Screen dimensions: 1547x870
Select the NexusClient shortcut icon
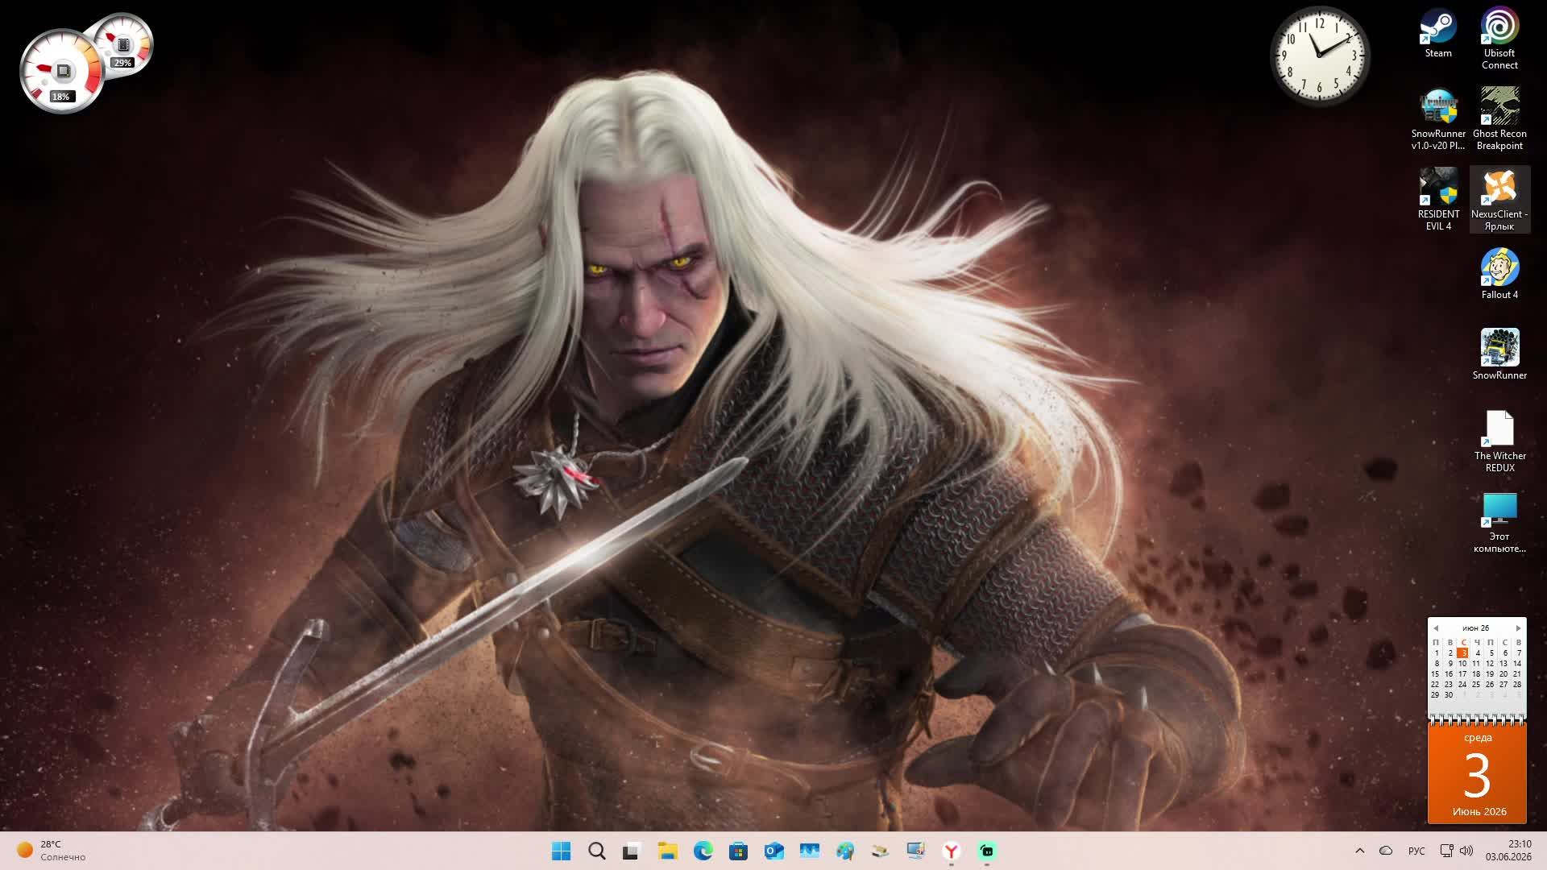tap(1499, 199)
